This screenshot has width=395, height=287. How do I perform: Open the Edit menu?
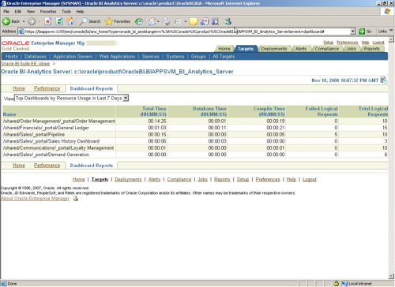point(18,12)
